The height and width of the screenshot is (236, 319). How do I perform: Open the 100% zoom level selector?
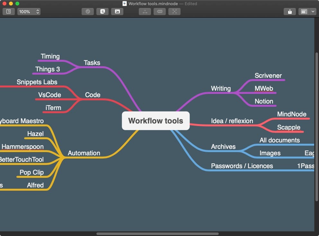point(29,12)
